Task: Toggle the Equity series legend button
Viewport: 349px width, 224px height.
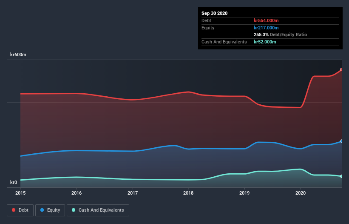Action: click(50, 210)
